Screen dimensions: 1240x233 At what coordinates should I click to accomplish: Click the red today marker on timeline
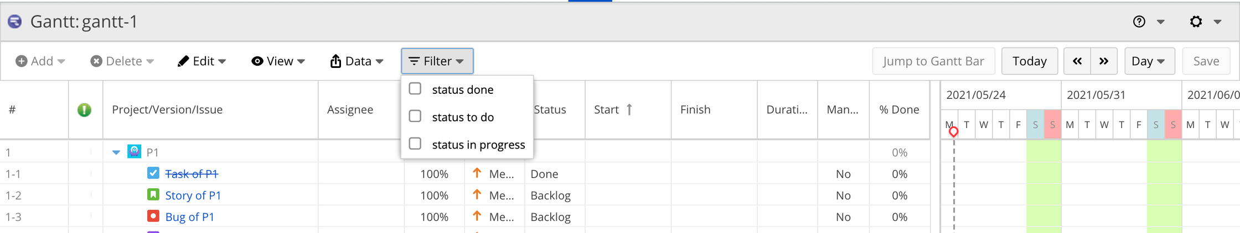point(953,132)
